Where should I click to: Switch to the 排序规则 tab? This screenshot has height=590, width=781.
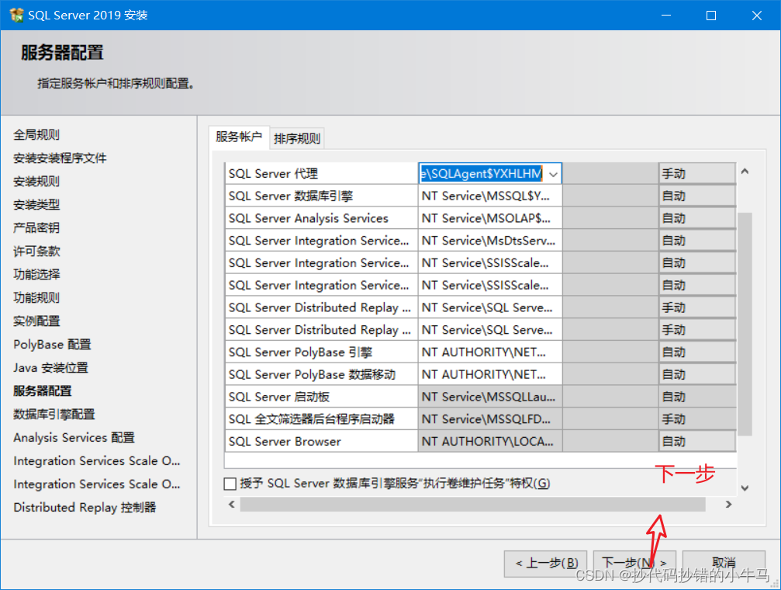(x=297, y=138)
